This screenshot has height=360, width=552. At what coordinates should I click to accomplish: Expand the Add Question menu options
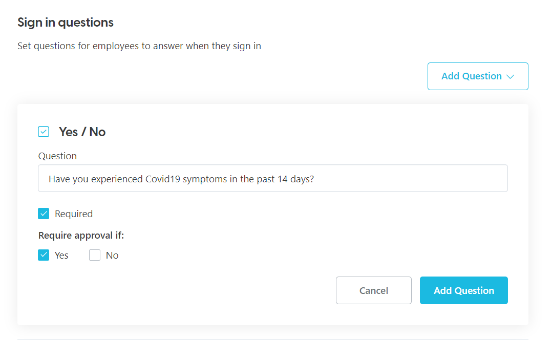[477, 76]
